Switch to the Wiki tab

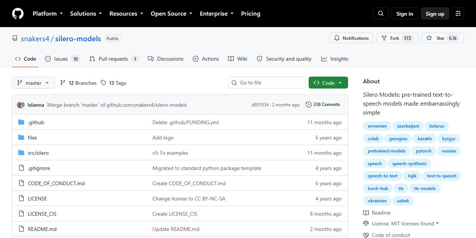[238, 59]
